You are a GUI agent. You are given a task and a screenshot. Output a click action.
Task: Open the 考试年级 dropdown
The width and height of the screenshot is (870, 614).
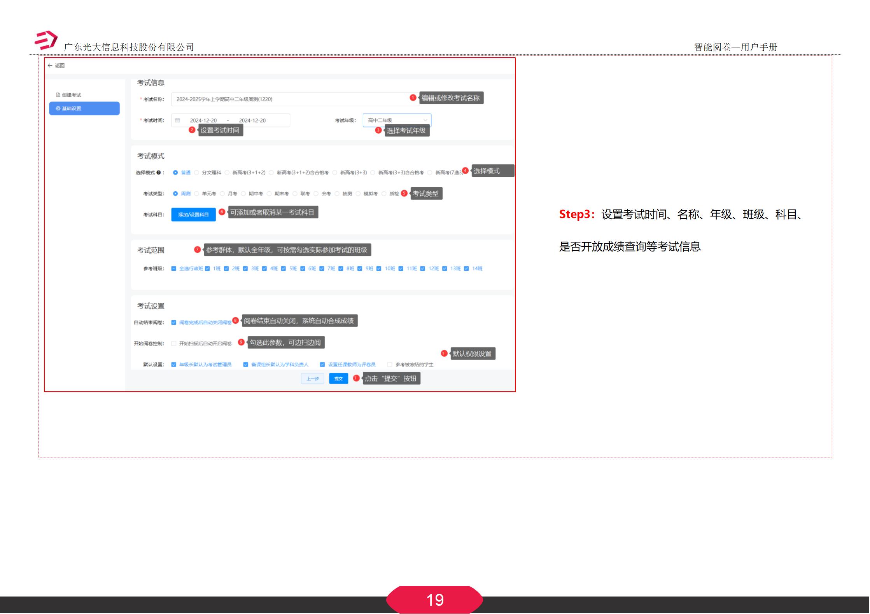[396, 120]
